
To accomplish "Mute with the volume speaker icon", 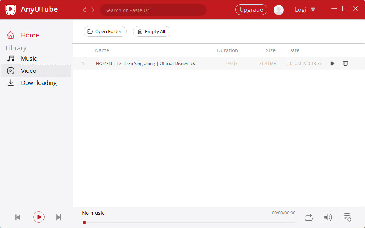I will pos(328,217).
